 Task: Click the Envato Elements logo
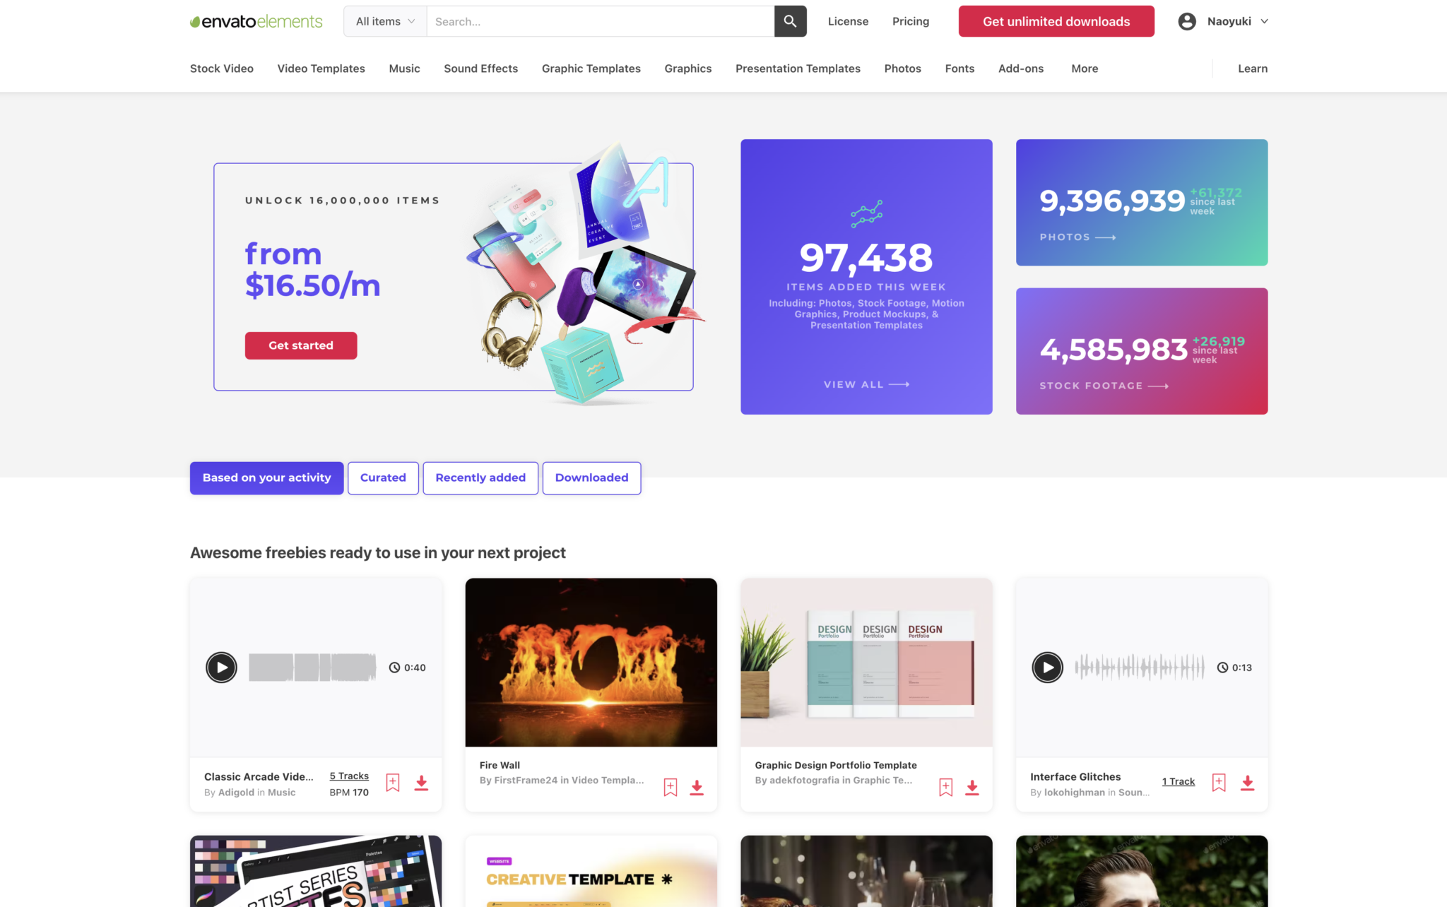256,21
